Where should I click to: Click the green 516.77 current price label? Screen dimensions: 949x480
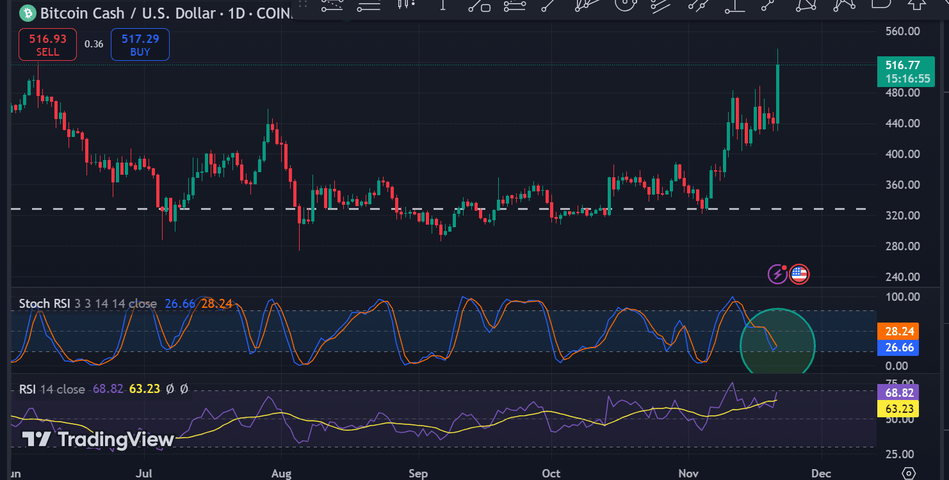point(902,65)
